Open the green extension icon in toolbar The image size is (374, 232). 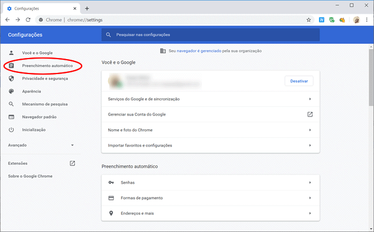(332, 20)
